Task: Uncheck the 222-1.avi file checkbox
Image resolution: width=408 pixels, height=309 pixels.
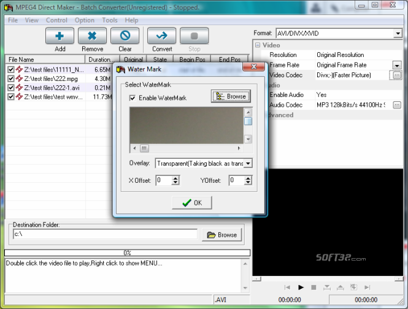Action: (x=10, y=88)
